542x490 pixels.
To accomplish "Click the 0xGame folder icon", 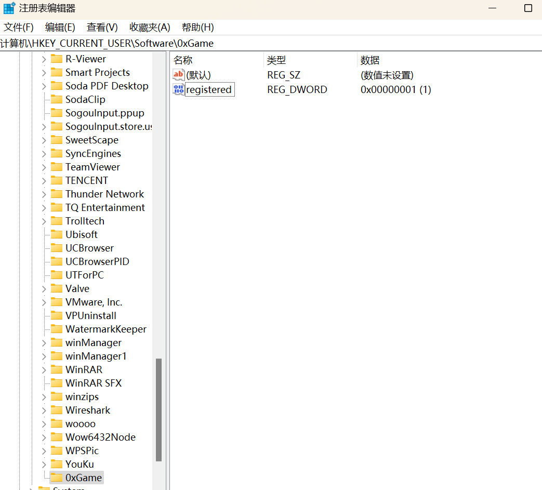I will click(x=57, y=478).
